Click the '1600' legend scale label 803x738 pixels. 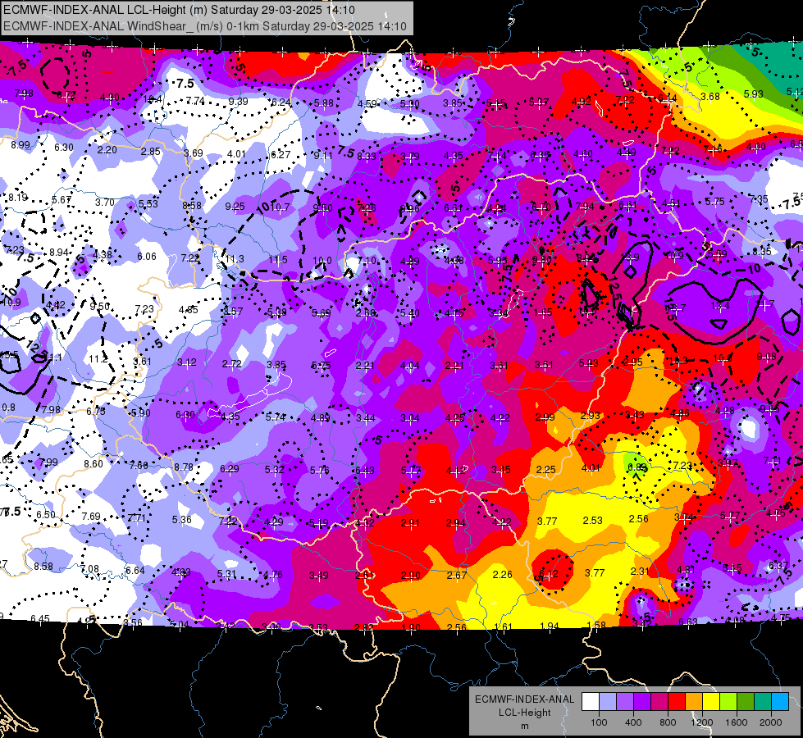(737, 722)
